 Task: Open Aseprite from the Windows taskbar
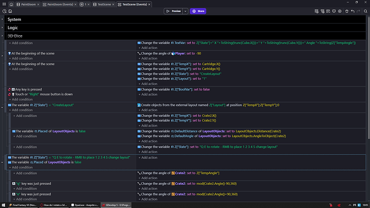coord(85,205)
